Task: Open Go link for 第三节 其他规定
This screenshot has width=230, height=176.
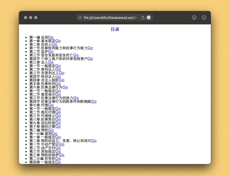Action: coord(58,151)
